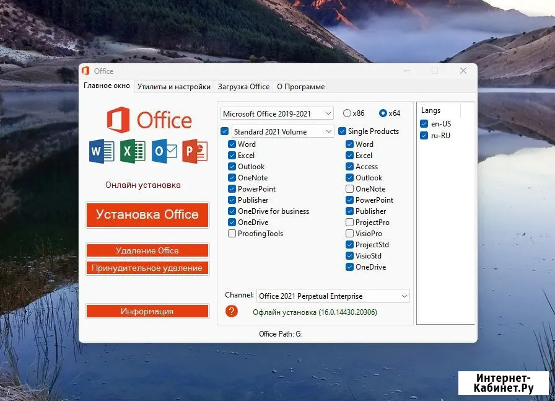Screen dimensions: 555x401
Task: Uncheck OneNote in the Standard suite list
Action: point(232,178)
